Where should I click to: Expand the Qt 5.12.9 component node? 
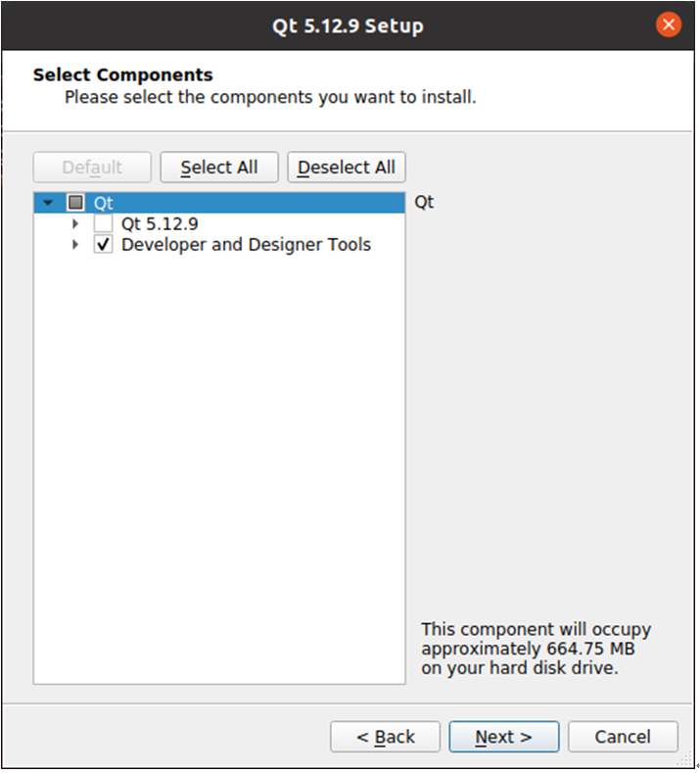(75, 223)
